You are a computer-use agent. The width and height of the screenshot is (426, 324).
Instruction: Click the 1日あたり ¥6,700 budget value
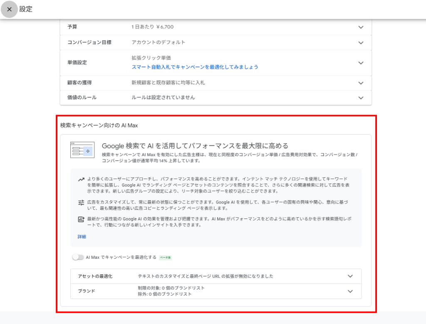(x=152, y=27)
